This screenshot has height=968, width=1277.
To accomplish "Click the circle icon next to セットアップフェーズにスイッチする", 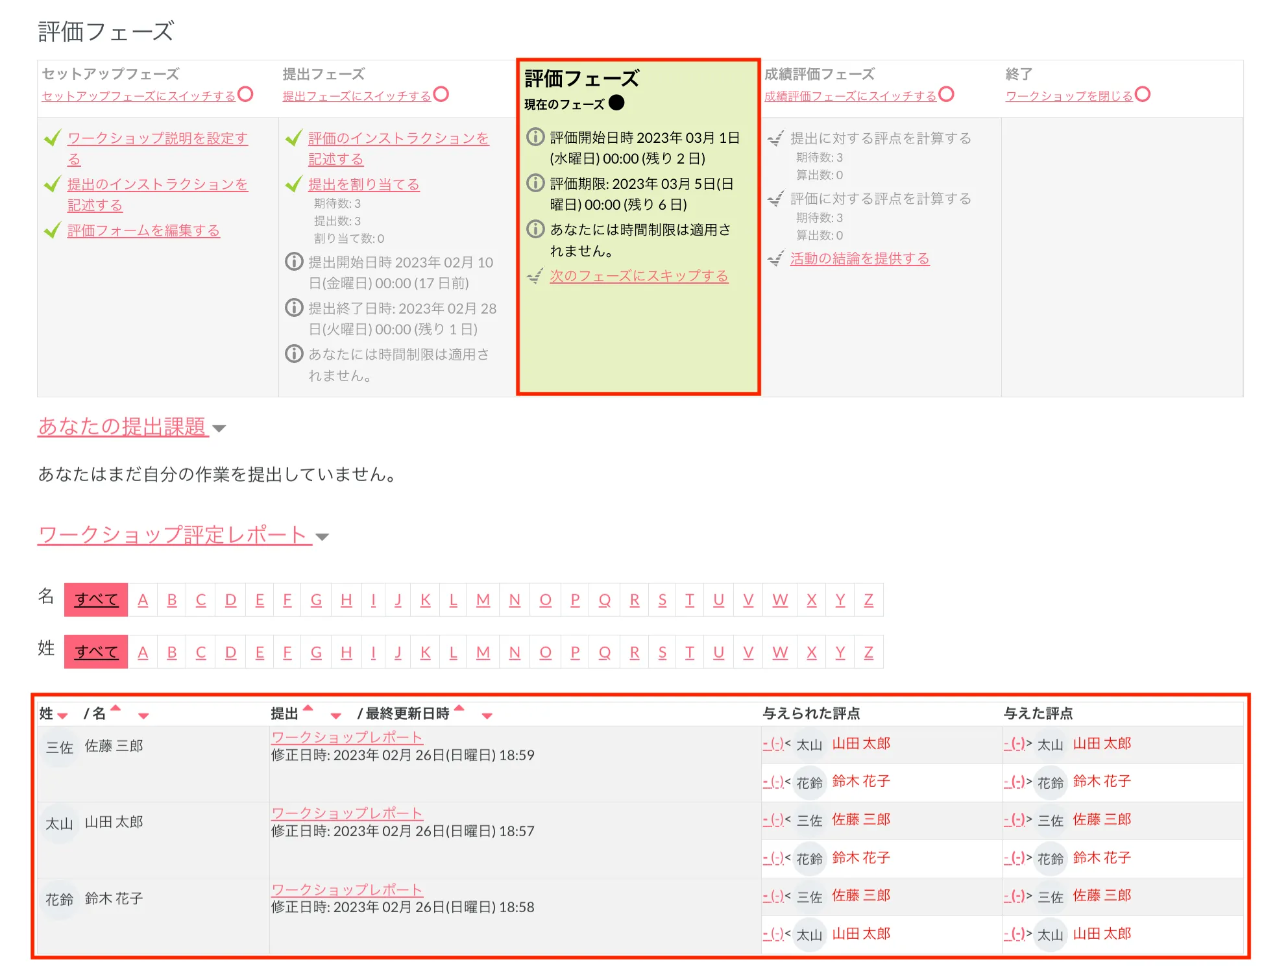I will [245, 94].
